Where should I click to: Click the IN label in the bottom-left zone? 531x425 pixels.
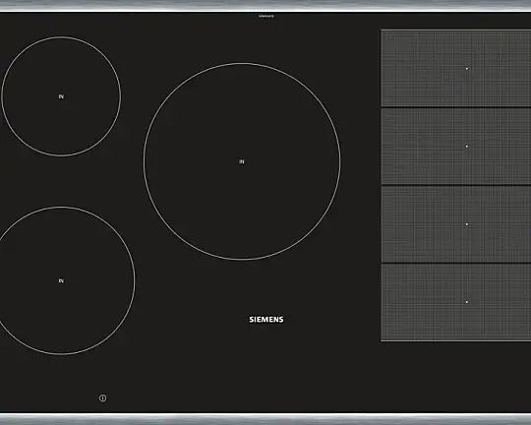tap(61, 280)
